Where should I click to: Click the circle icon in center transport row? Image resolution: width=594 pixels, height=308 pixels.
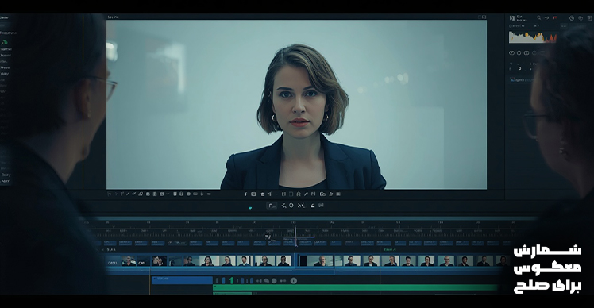(291, 206)
